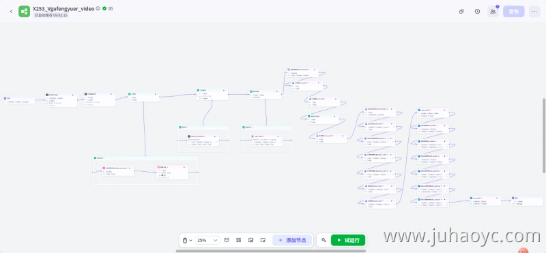Open debug wrench tool beside trial run
The width and height of the screenshot is (546, 253).
pyautogui.click(x=324, y=240)
